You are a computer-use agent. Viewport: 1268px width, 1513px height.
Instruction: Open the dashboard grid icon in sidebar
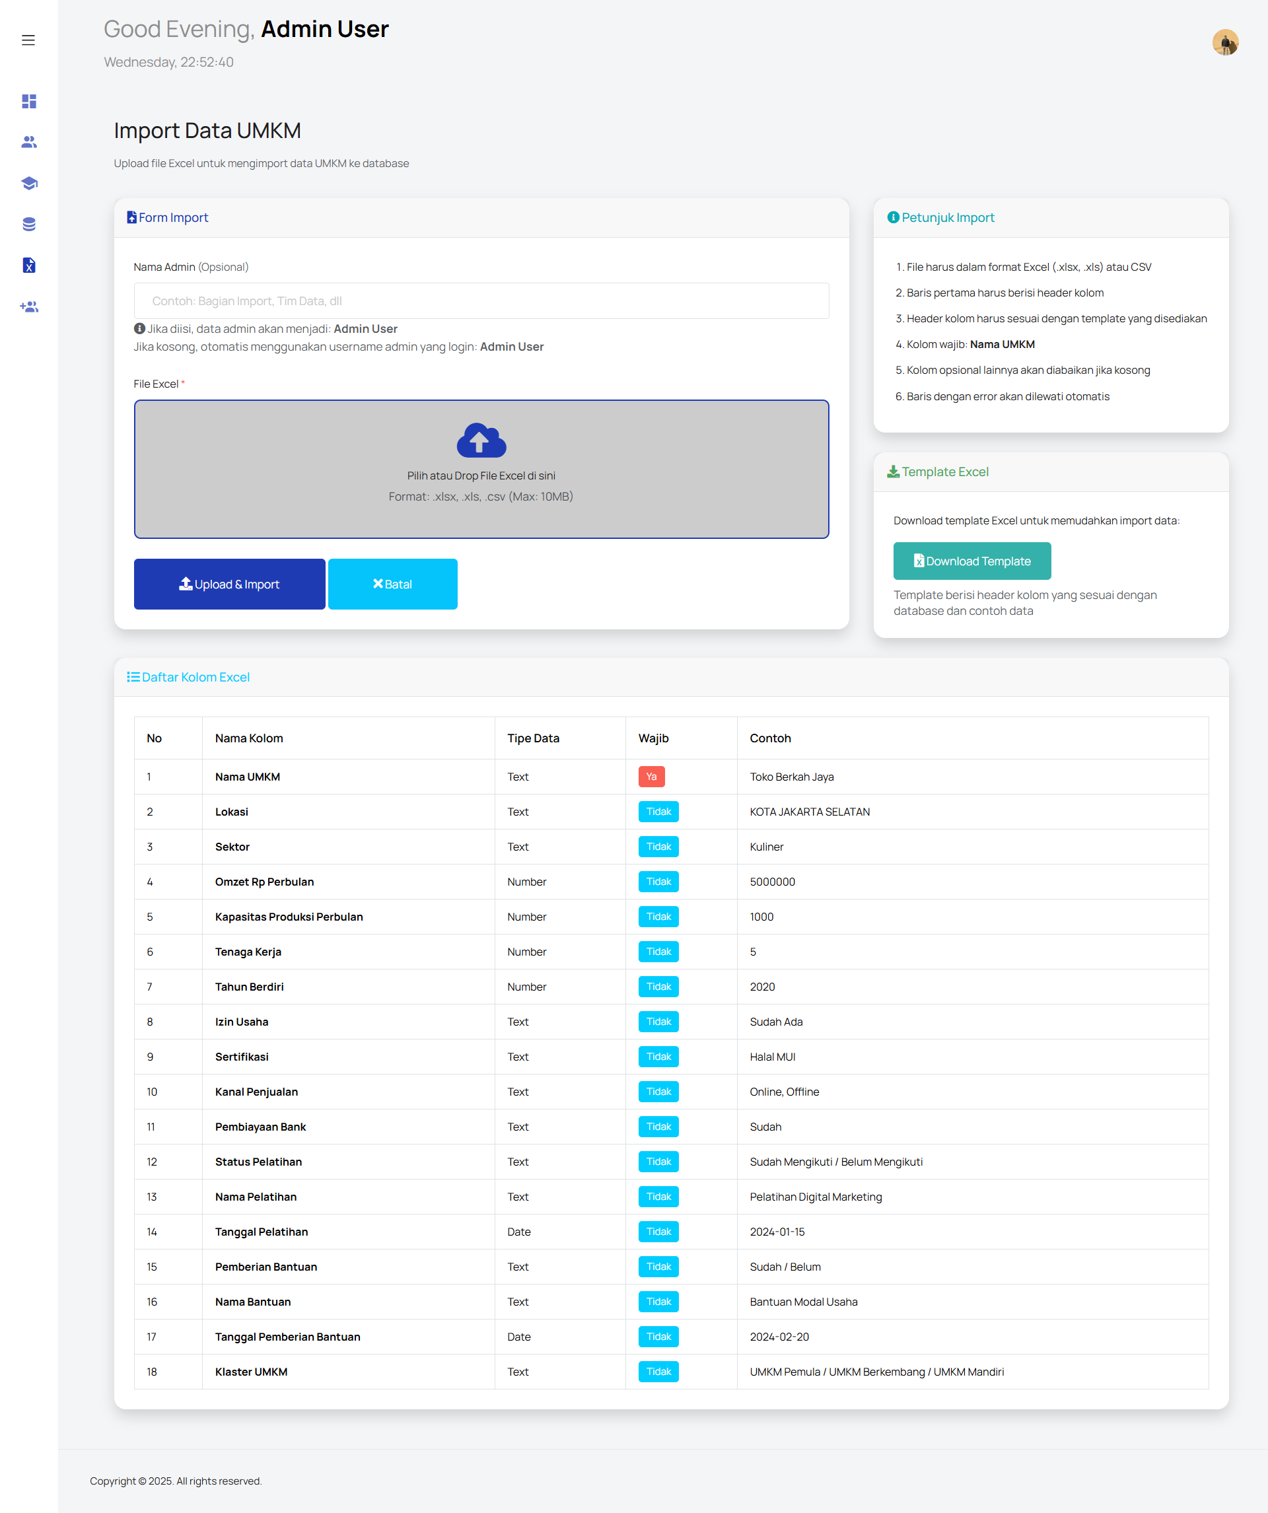click(29, 102)
